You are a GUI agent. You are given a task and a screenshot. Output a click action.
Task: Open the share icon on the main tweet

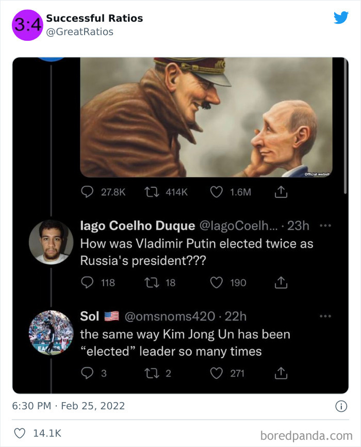(x=281, y=191)
